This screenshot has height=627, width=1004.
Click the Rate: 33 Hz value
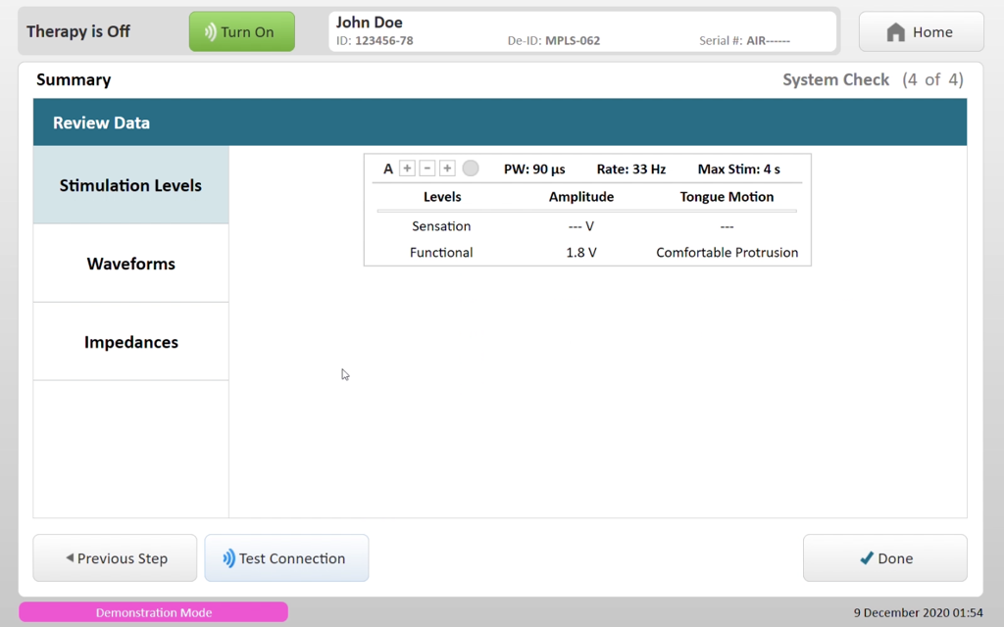631,169
